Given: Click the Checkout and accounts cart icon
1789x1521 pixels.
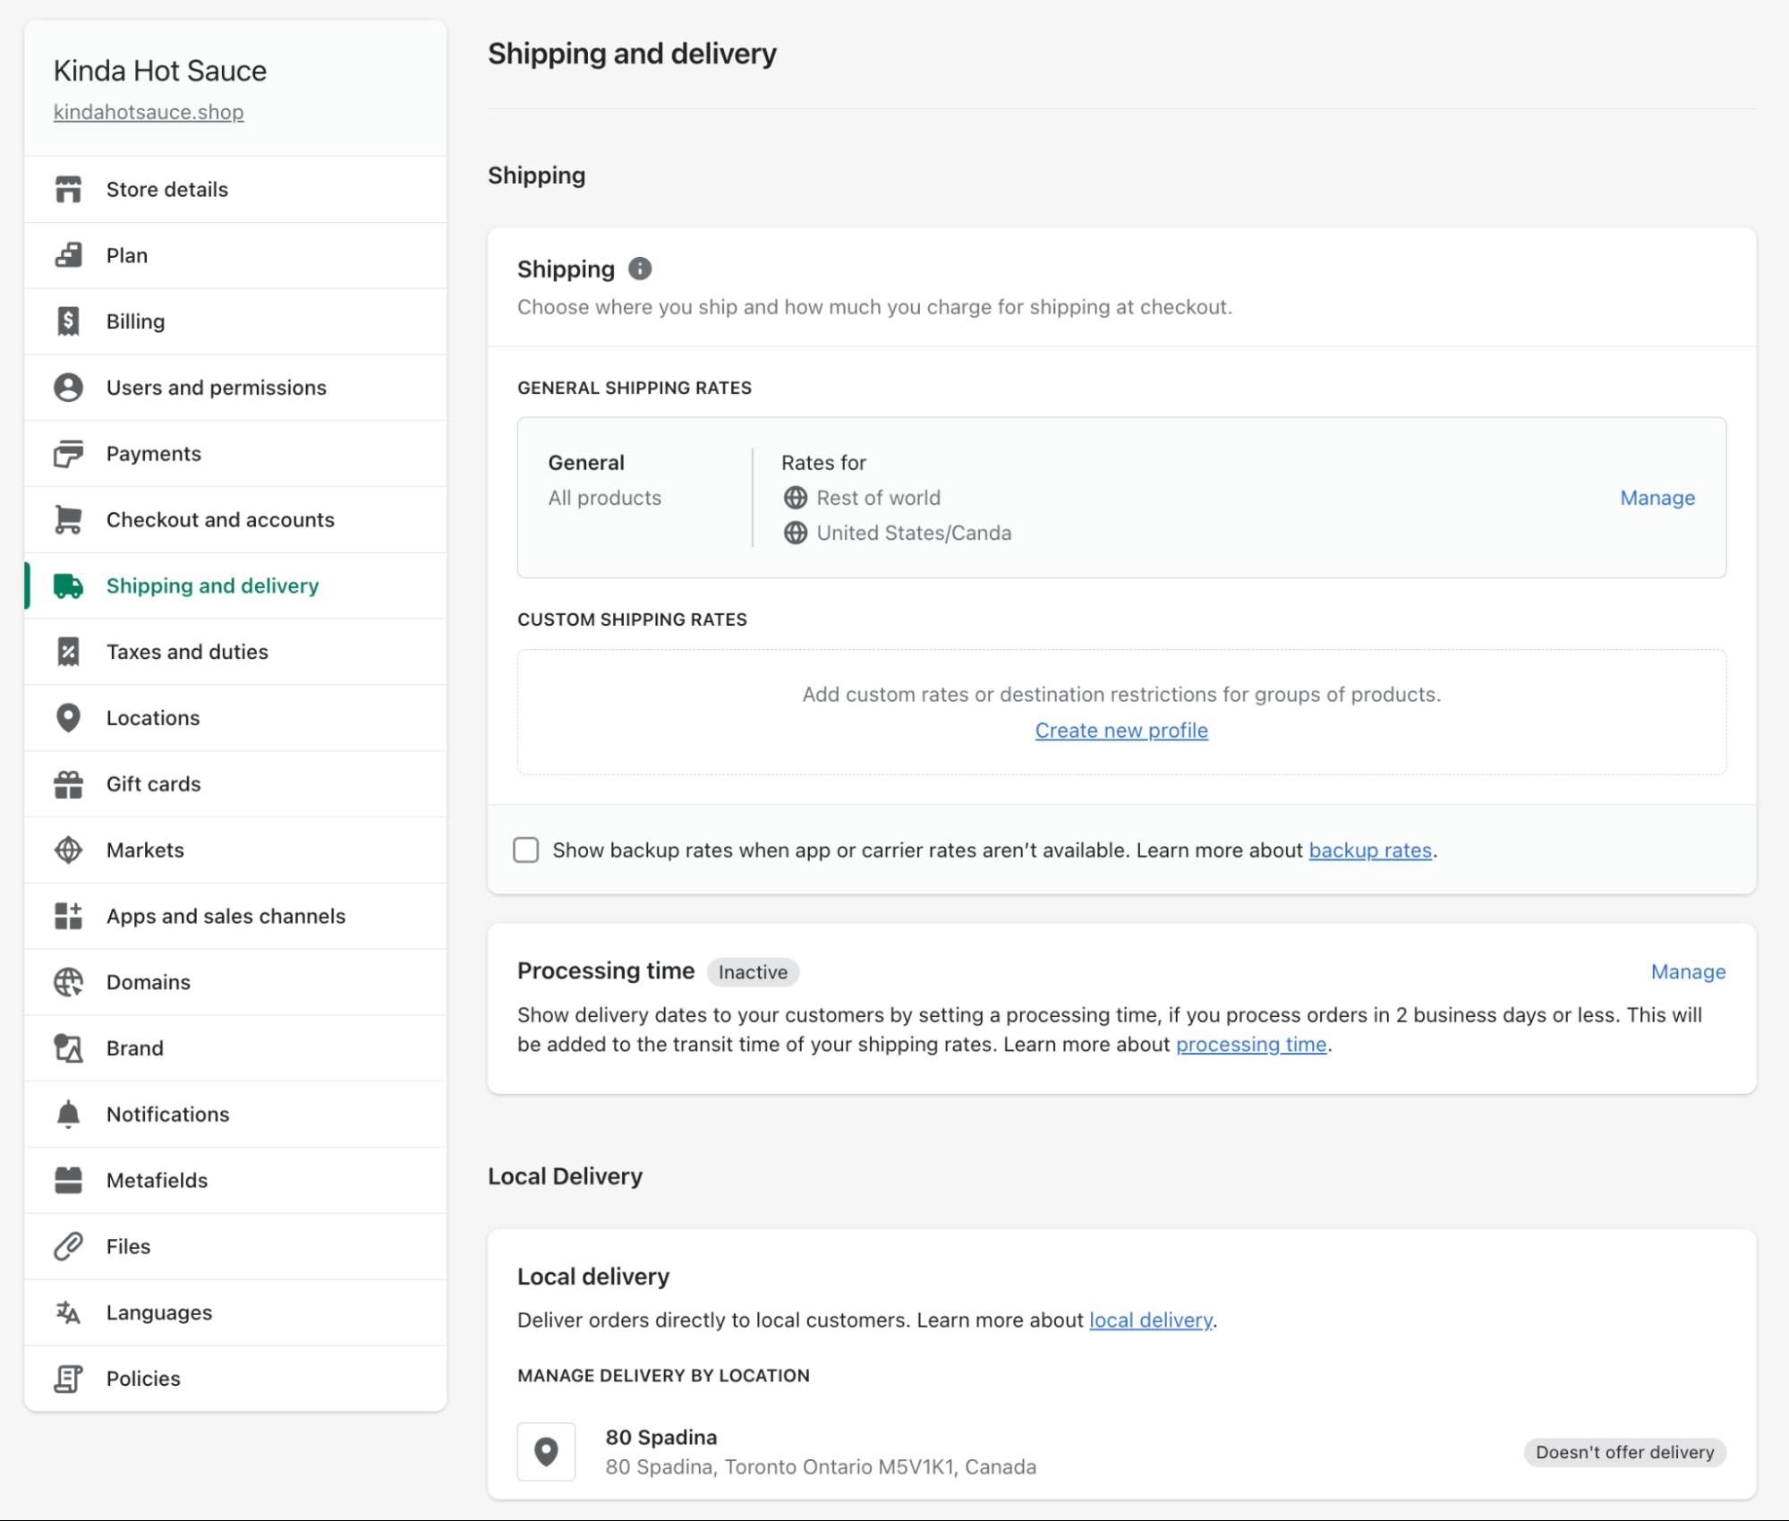Looking at the screenshot, I should [x=68, y=519].
